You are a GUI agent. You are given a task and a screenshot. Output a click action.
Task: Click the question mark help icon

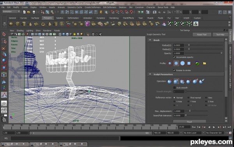96,12
